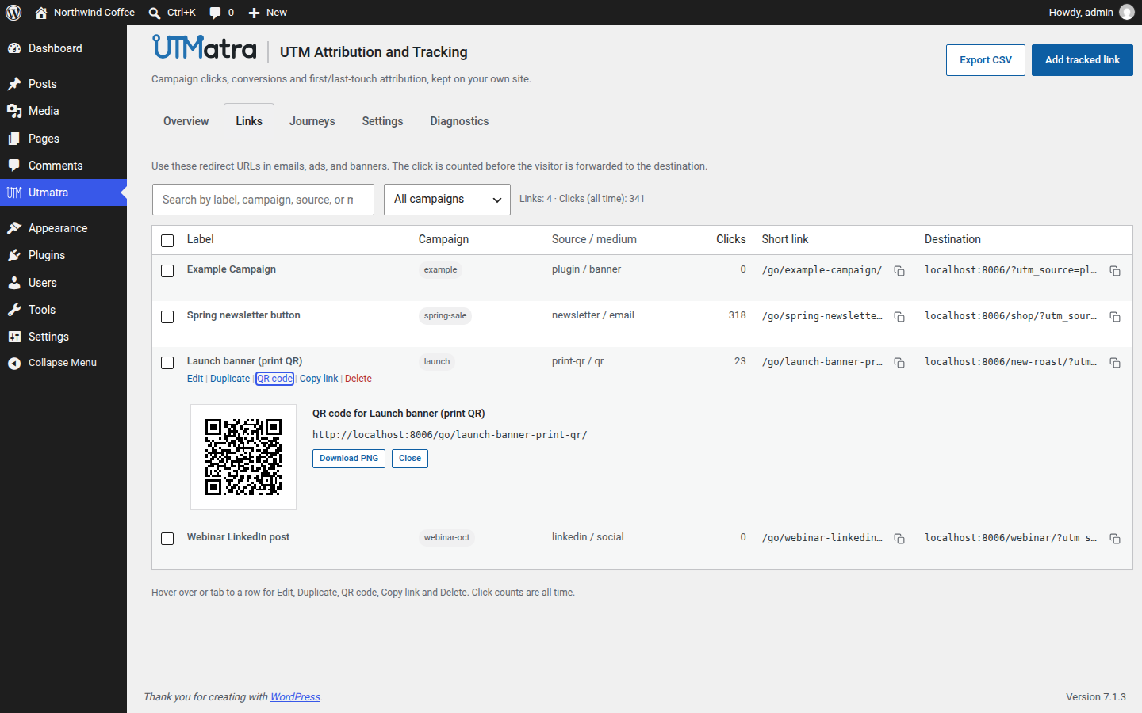Select the Spring newsletter button checkbox
The image size is (1142, 713).
click(x=167, y=317)
